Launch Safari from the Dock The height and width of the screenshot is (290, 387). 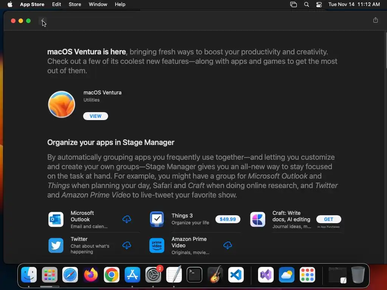pyautogui.click(x=70, y=275)
